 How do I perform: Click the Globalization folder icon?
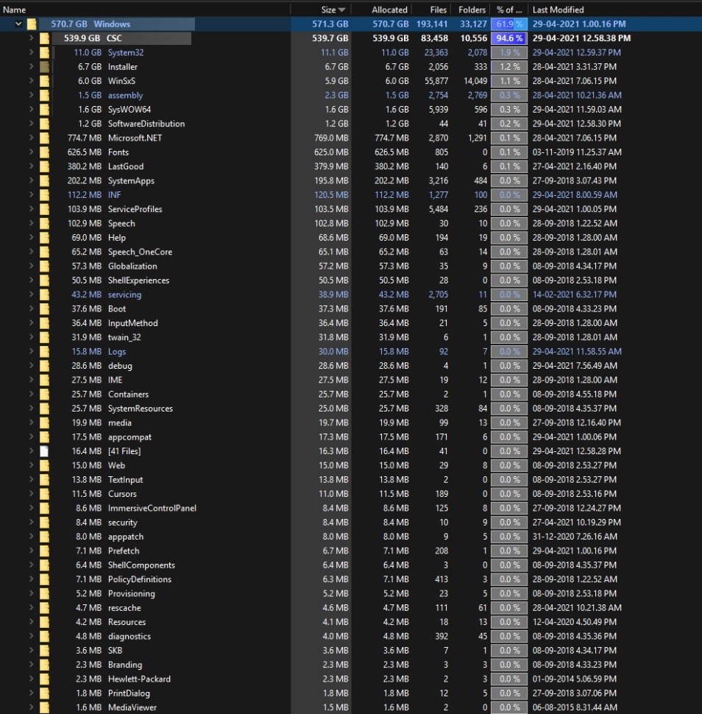tap(44, 266)
